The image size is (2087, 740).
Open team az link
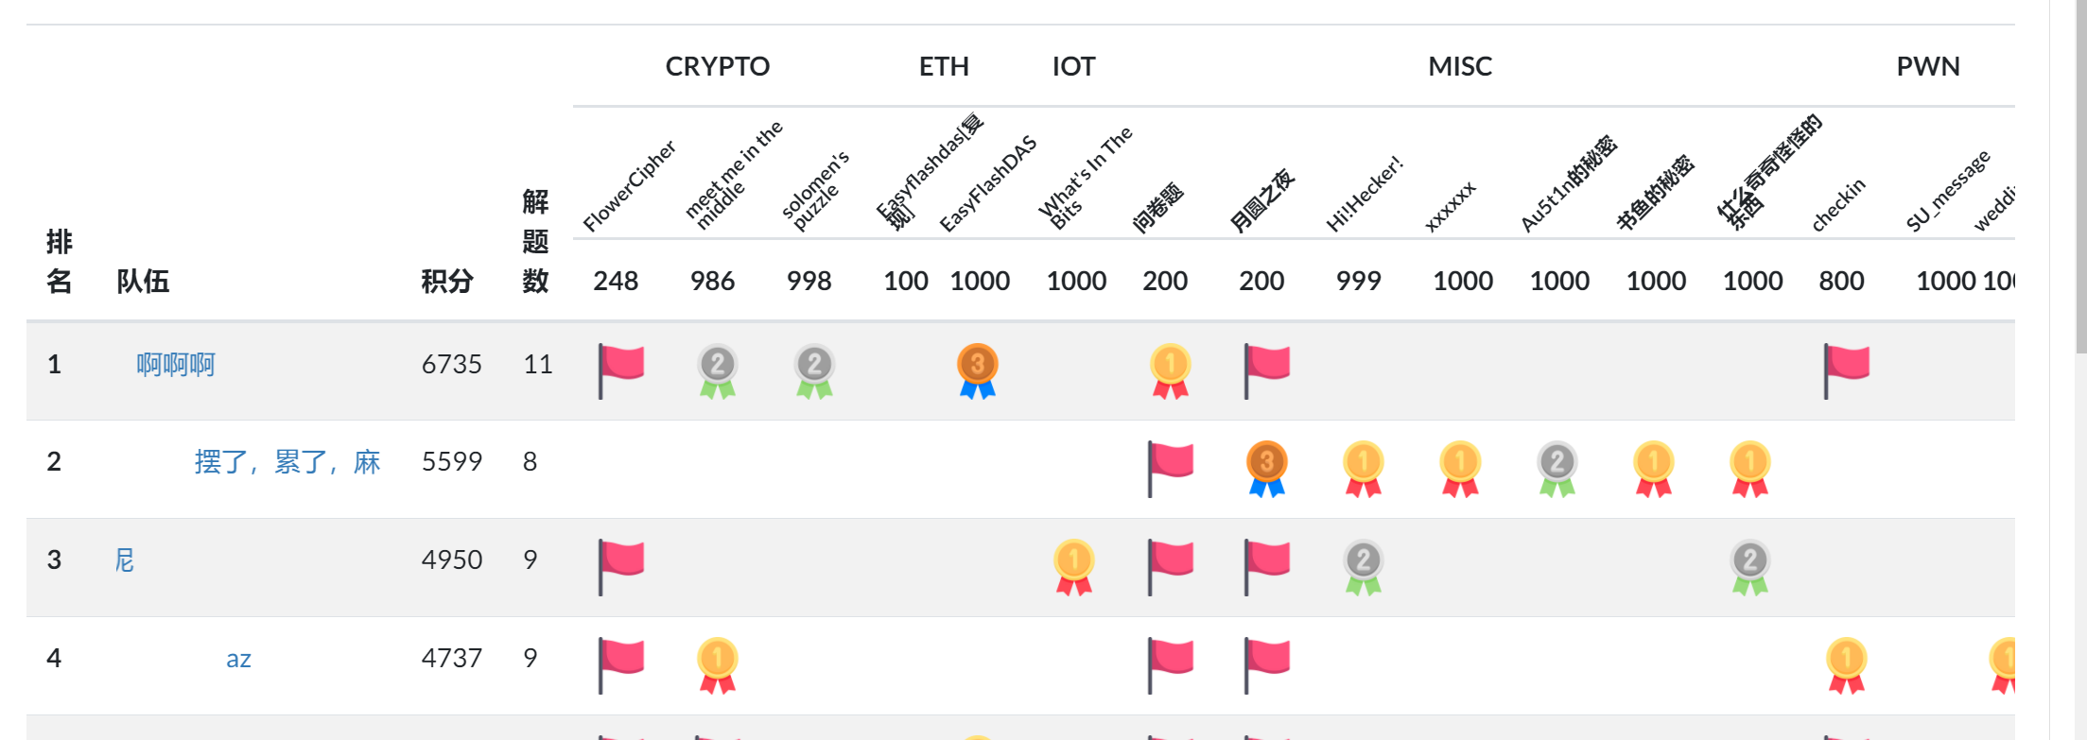(x=238, y=659)
